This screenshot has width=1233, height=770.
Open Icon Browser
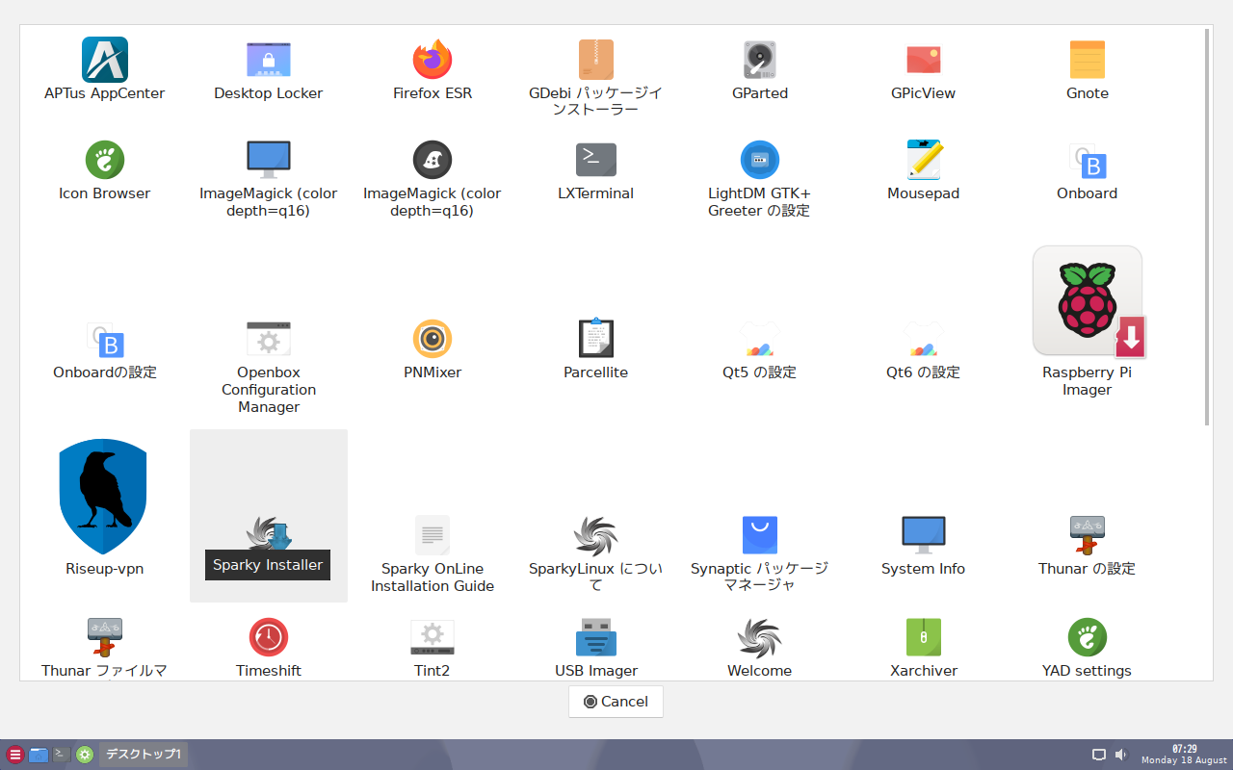[x=104, y=169]
